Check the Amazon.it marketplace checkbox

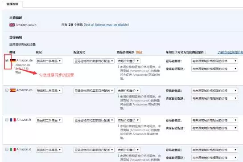pyautogui.click(x=7, y=149)
